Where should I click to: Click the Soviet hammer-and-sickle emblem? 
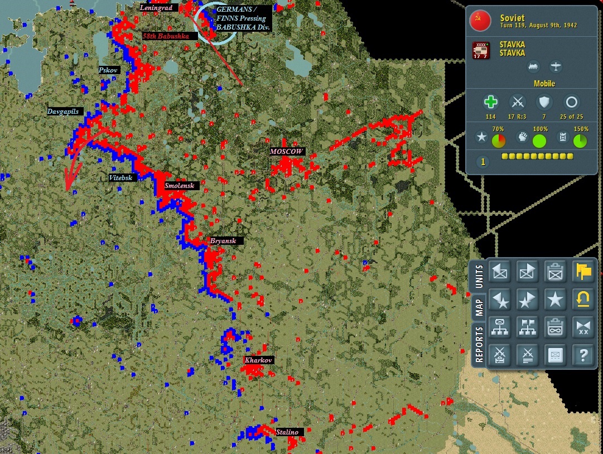tap(480, 21)
